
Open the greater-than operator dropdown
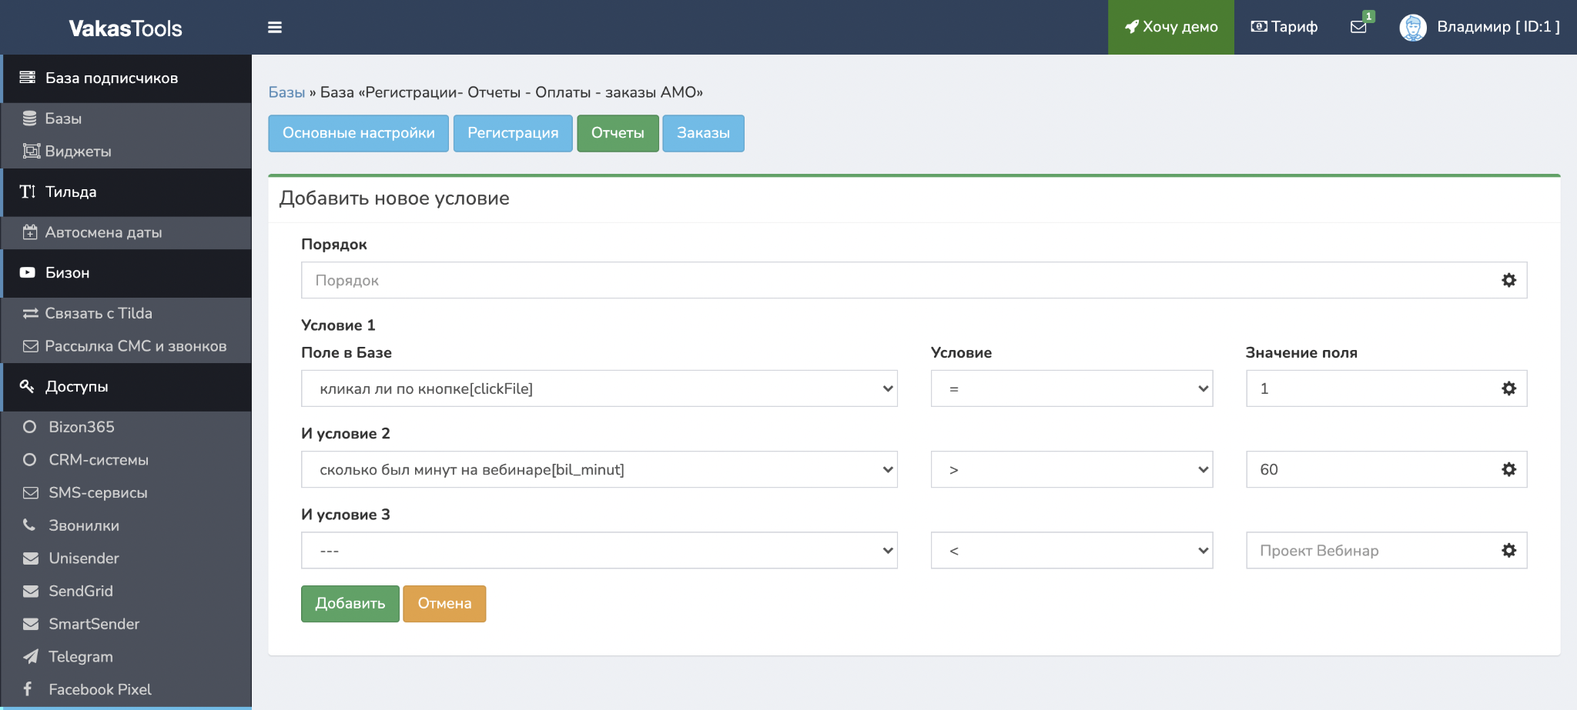click(x=1071, y=470)
